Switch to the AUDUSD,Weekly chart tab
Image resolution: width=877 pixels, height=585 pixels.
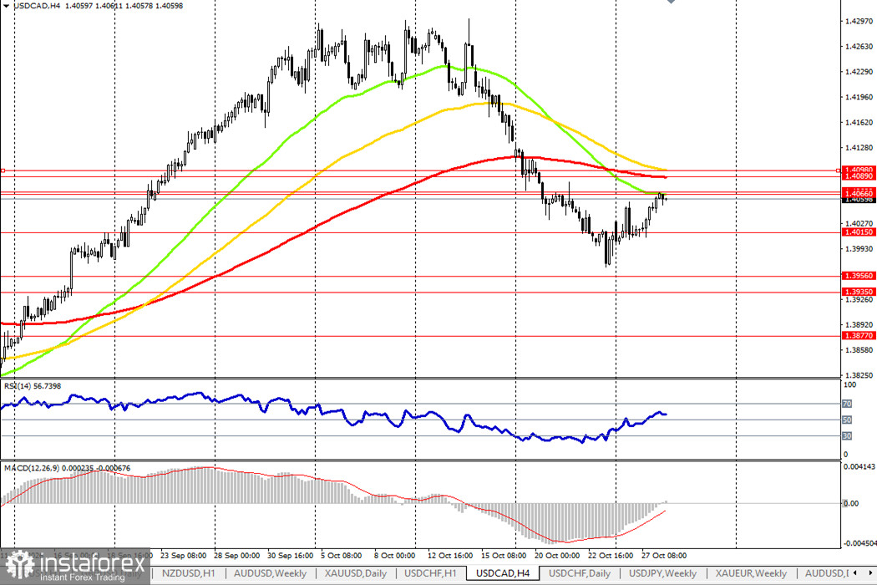[x=270, y=573]
